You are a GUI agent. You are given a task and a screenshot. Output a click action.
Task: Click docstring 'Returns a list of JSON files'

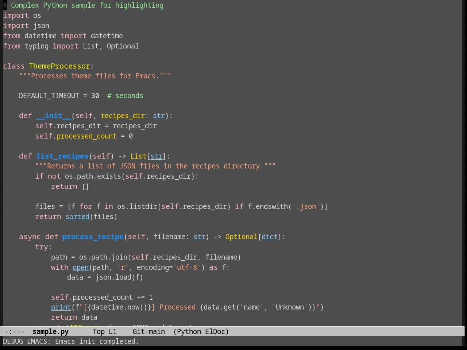pos(103,166)
